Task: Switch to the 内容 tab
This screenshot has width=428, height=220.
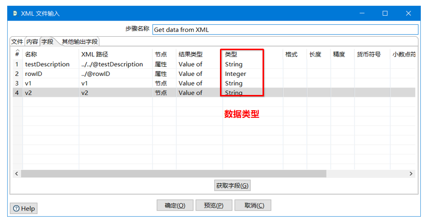Action: coord(32,42)
